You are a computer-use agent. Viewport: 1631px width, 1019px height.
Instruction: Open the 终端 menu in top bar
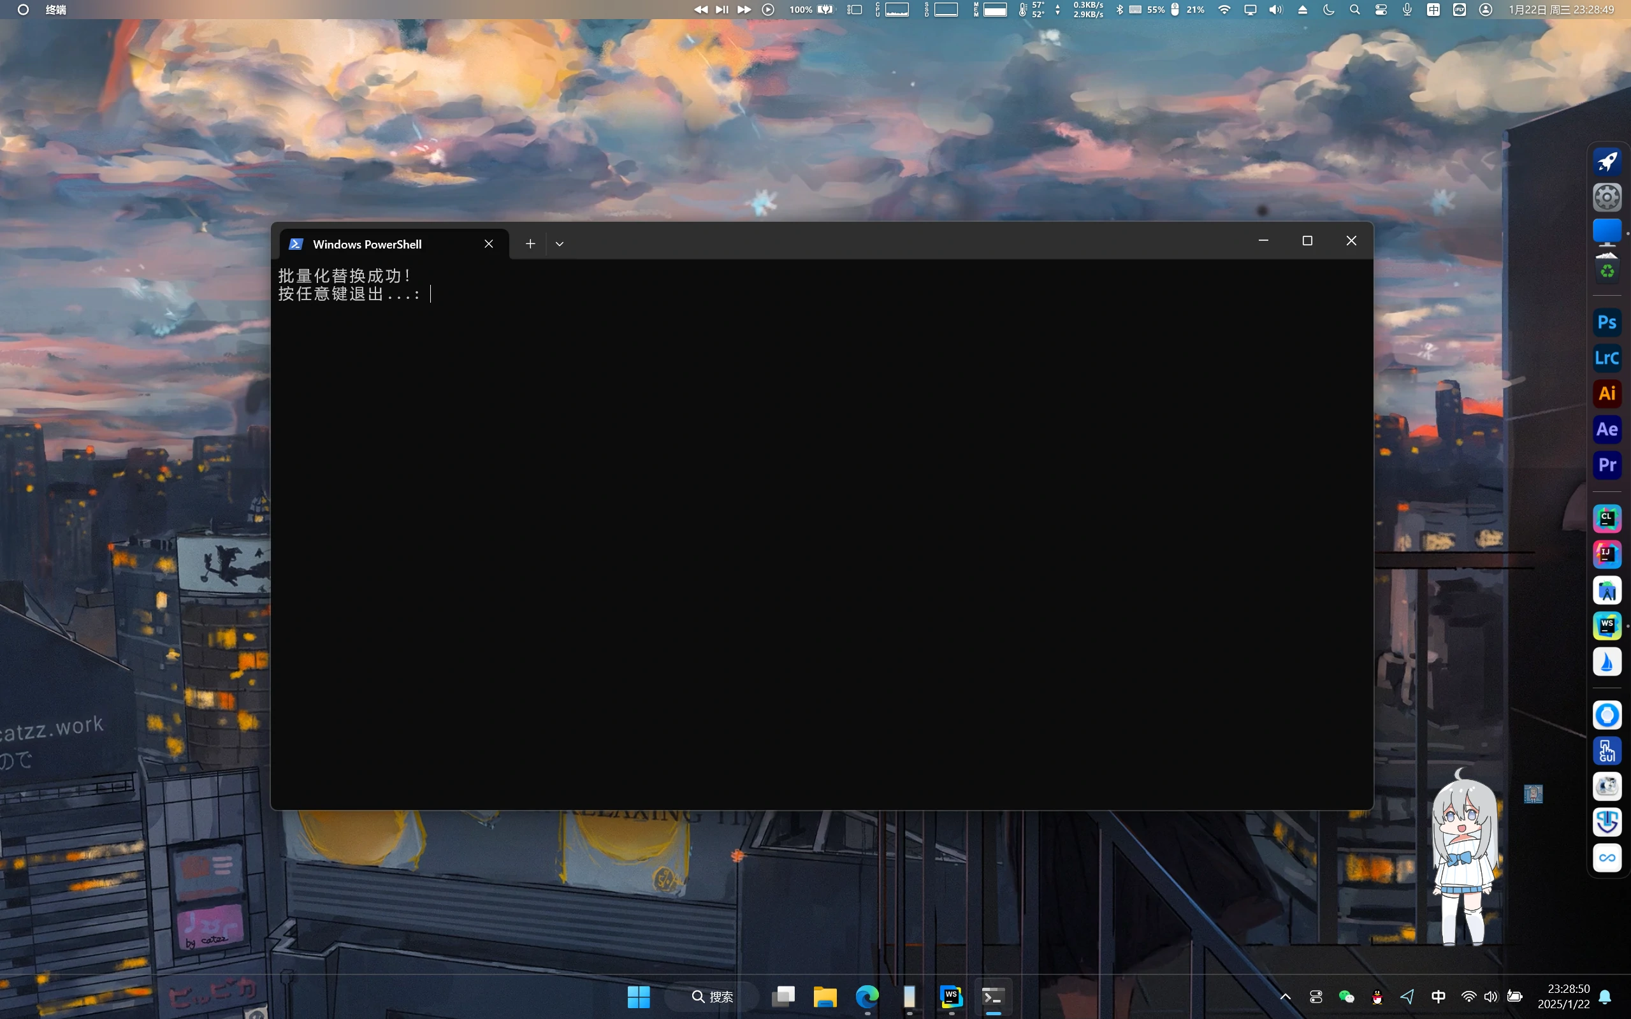tap(55, 10)
